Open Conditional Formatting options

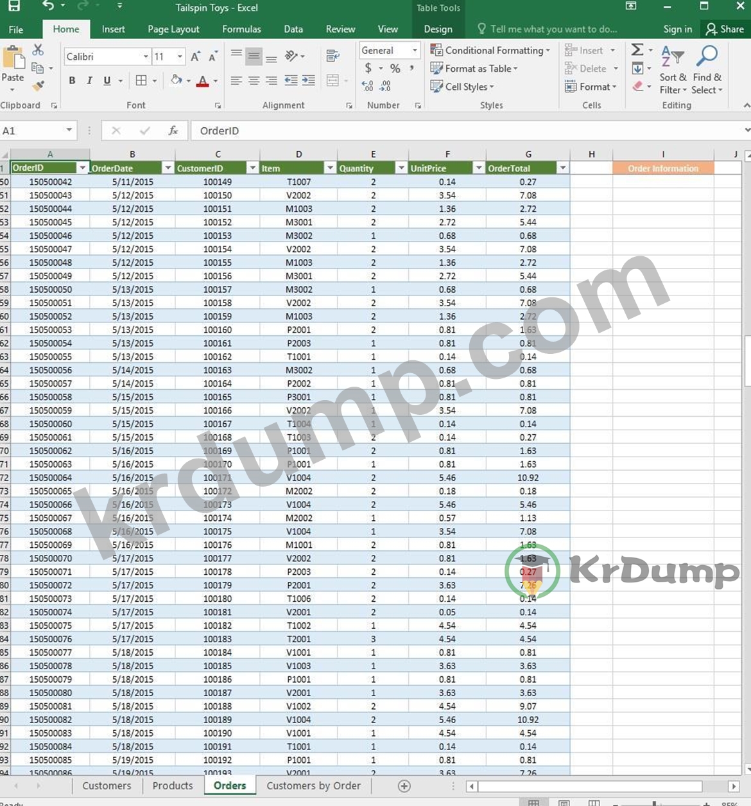tap(490, 50)
